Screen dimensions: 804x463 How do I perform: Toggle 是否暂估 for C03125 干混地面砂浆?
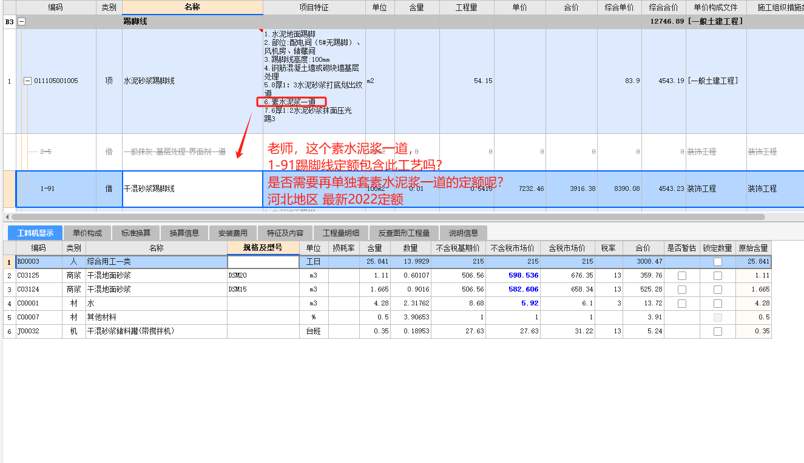682,275
